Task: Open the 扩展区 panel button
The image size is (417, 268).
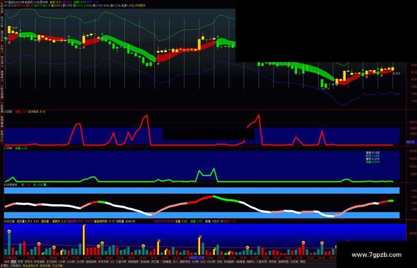Action: click(x=5, y=266)
